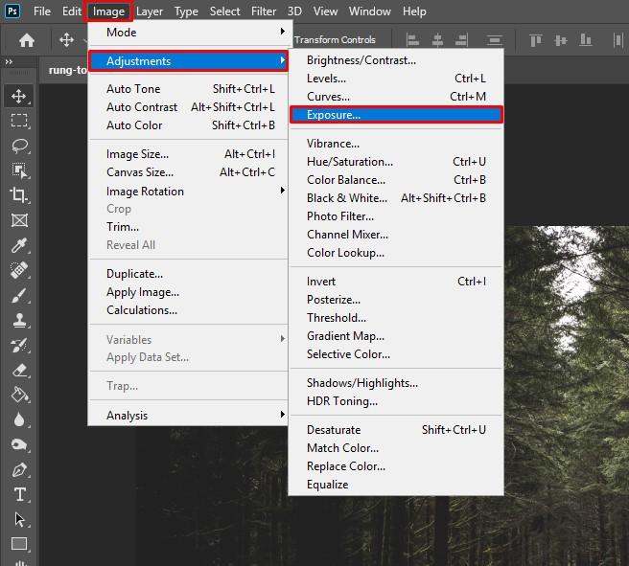Choose Shadows/Highlights... adjustment
The image size is (629, 566).
tap(396, 383)
